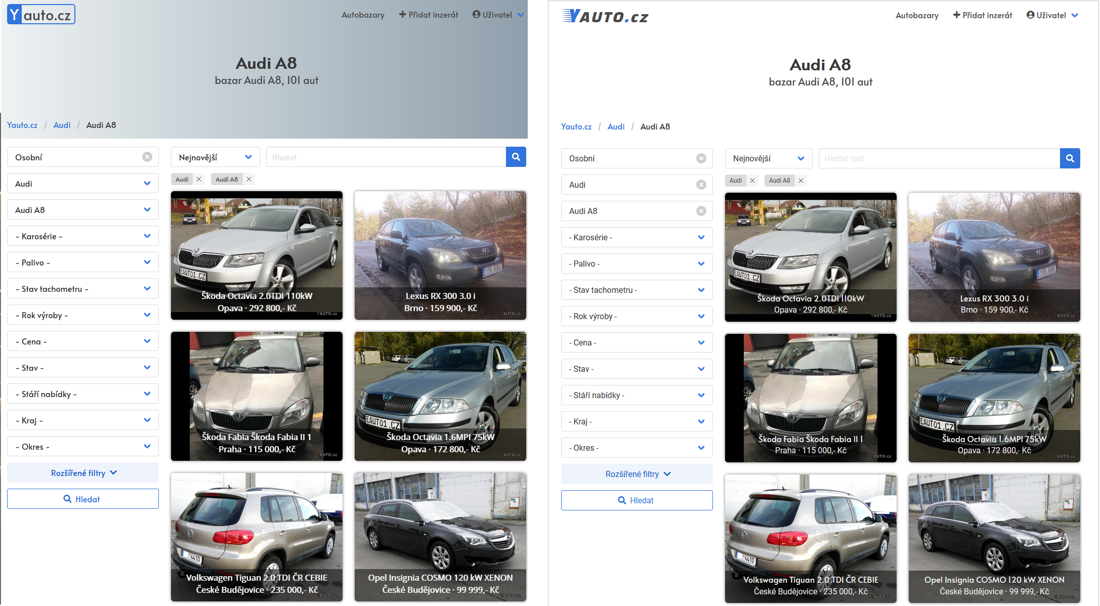Open the Karosérie dropdown in left sidebar
This screenshot has height=606, width=1100.
click(83, 236)
